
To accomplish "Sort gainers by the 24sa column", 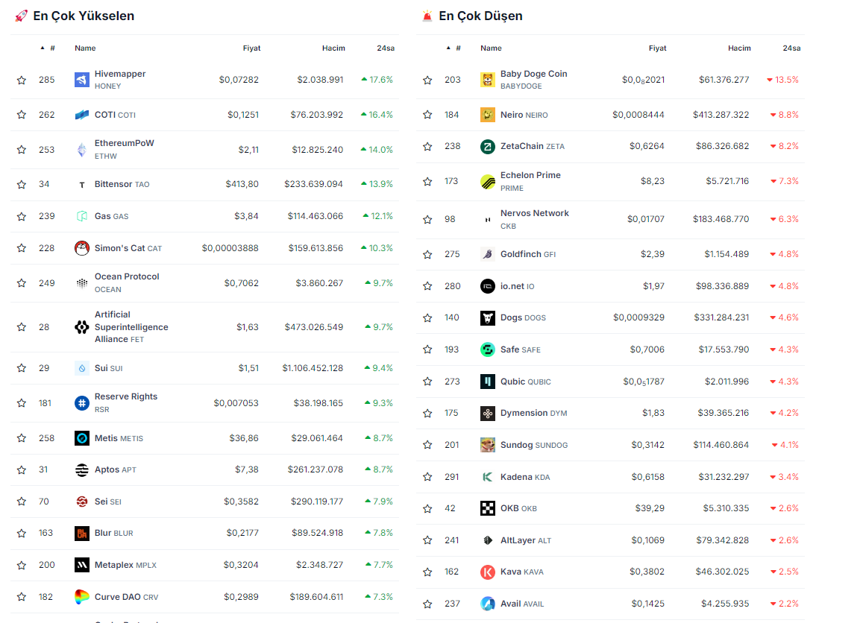I will [x=385, y=48].
